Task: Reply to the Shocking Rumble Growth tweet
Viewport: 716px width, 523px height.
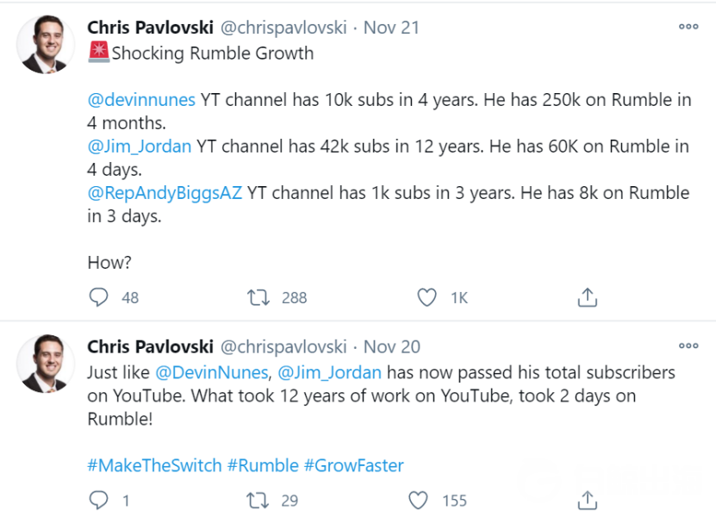Action: click(100, 297)
